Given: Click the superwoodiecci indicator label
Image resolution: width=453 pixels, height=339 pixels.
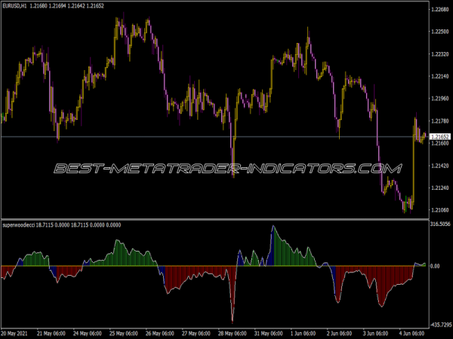Looking at the screenshot, I should 23,224.
